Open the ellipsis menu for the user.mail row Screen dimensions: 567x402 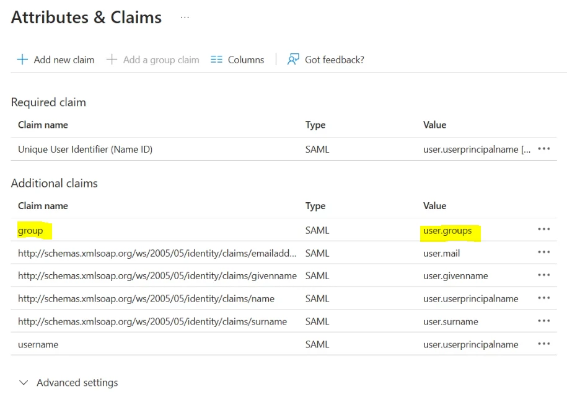point(544,252)
